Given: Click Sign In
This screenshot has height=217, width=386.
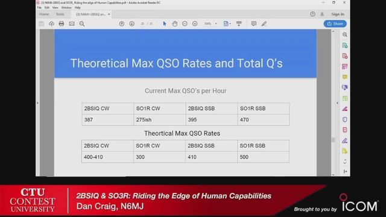Looking at the screenshot, I should pyautogui.click(x=338, y=14).
